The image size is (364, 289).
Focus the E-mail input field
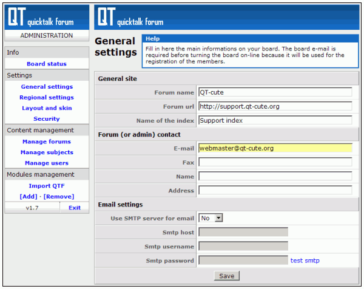coord(275,148)
